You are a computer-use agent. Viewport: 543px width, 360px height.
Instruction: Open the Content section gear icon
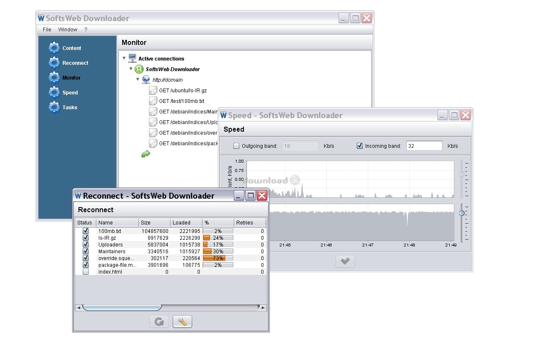tap(54, 48)
